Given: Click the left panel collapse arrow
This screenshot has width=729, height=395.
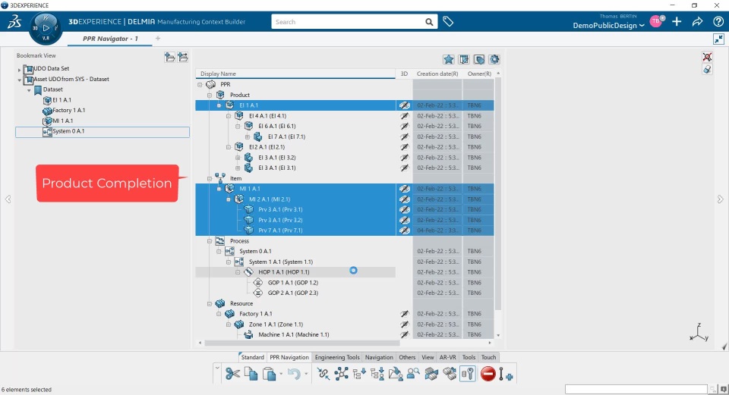Looking at the screenshot, I should (x=8, y=199).
